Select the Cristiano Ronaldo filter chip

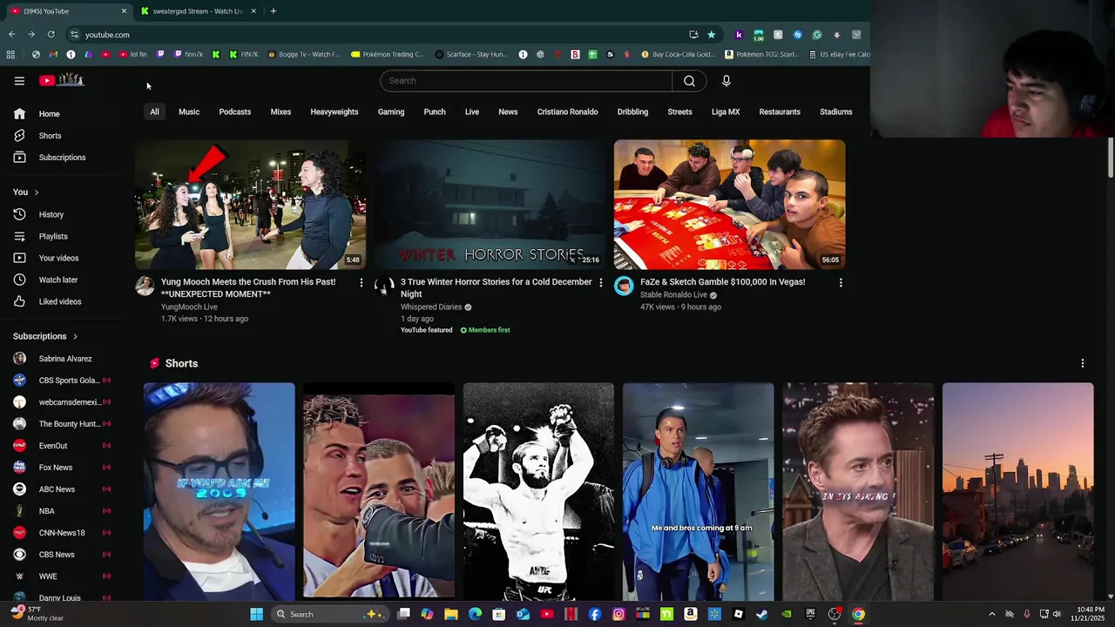(x=567, y=111)
